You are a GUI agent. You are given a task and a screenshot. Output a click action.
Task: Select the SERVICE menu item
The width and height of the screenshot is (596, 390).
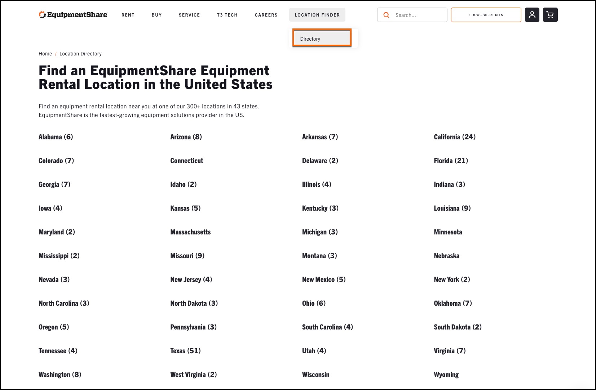tap(189, 15)
